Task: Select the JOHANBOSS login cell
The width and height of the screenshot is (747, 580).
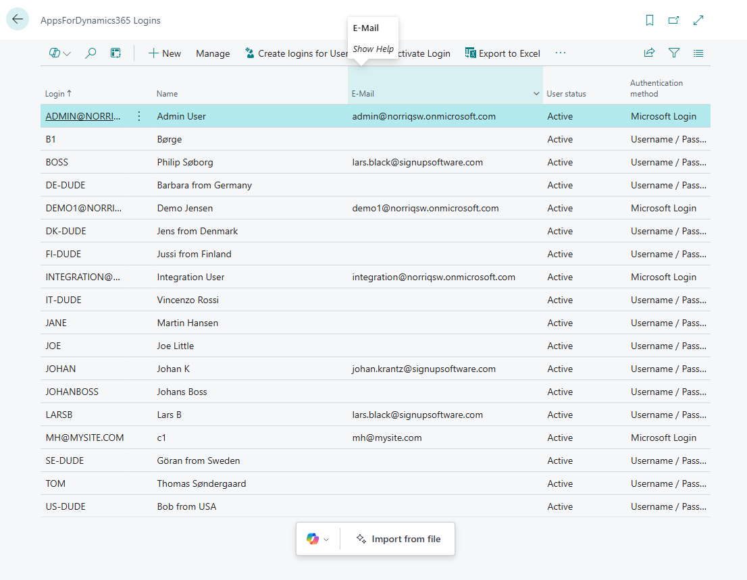Action: pyautogui.click(x=72, y=392)
